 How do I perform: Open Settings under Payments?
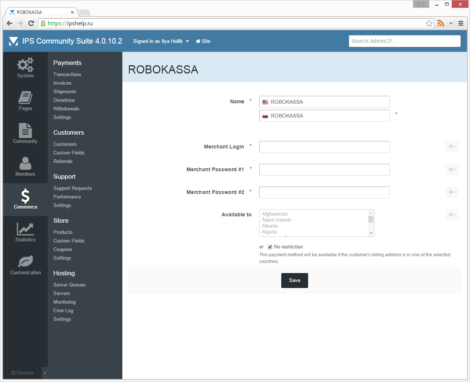62,117
